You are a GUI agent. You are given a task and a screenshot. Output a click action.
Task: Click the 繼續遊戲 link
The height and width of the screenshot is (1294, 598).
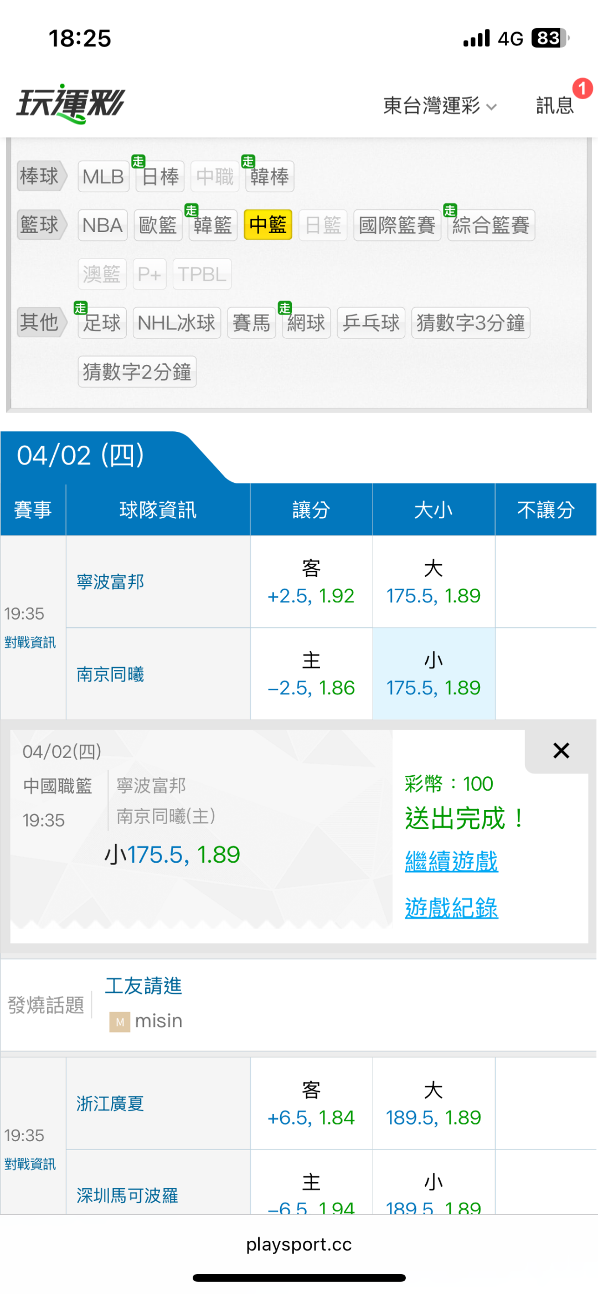(451, 862)
